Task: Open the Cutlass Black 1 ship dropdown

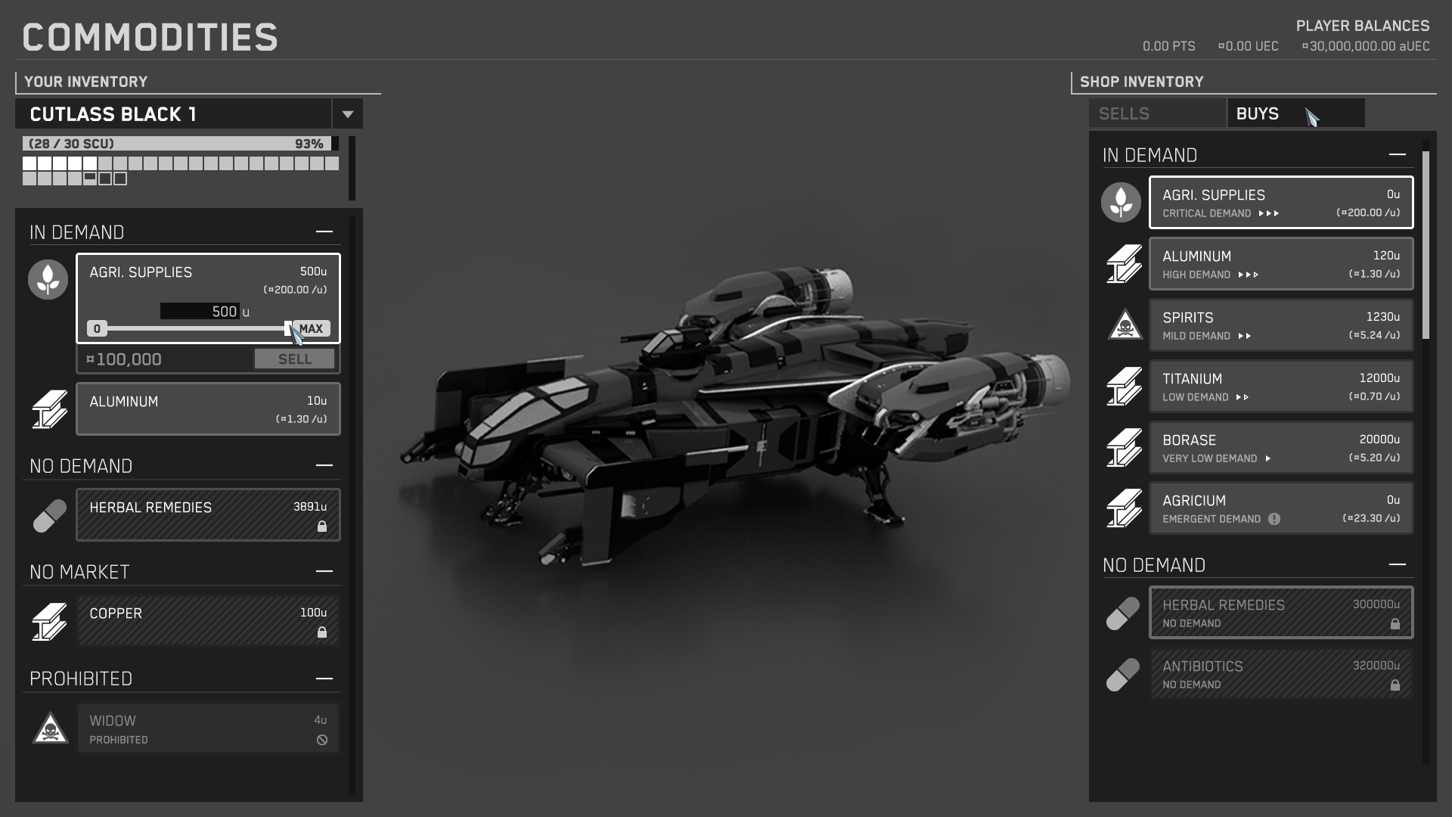Action: pyautogui.click(x=347, y=114)
